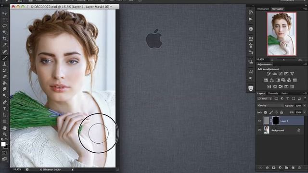Select the Adjustments tab

click(264, 64)
